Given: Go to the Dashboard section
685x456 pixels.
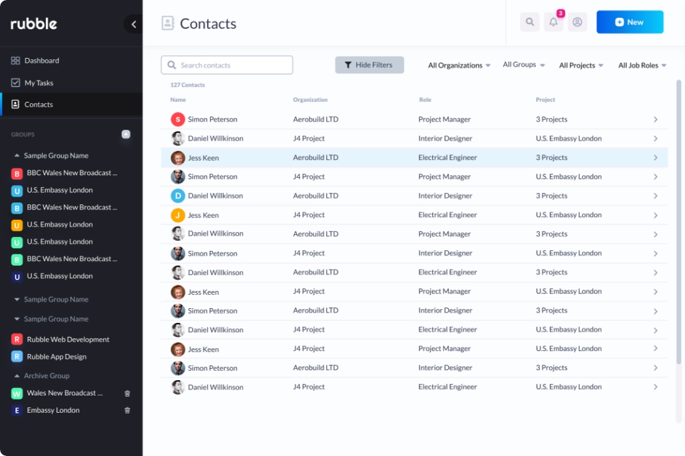Looking at the screenshot, I should [43, 60].
